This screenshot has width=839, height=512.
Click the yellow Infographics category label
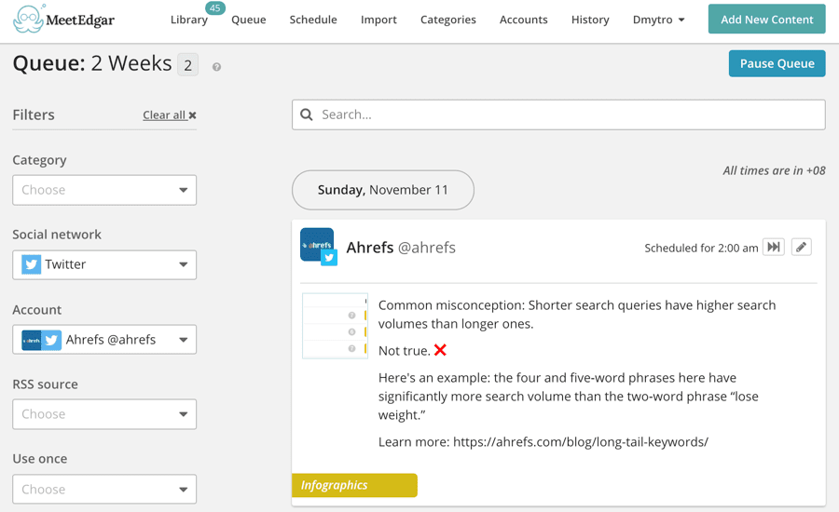tap(354, 485)
